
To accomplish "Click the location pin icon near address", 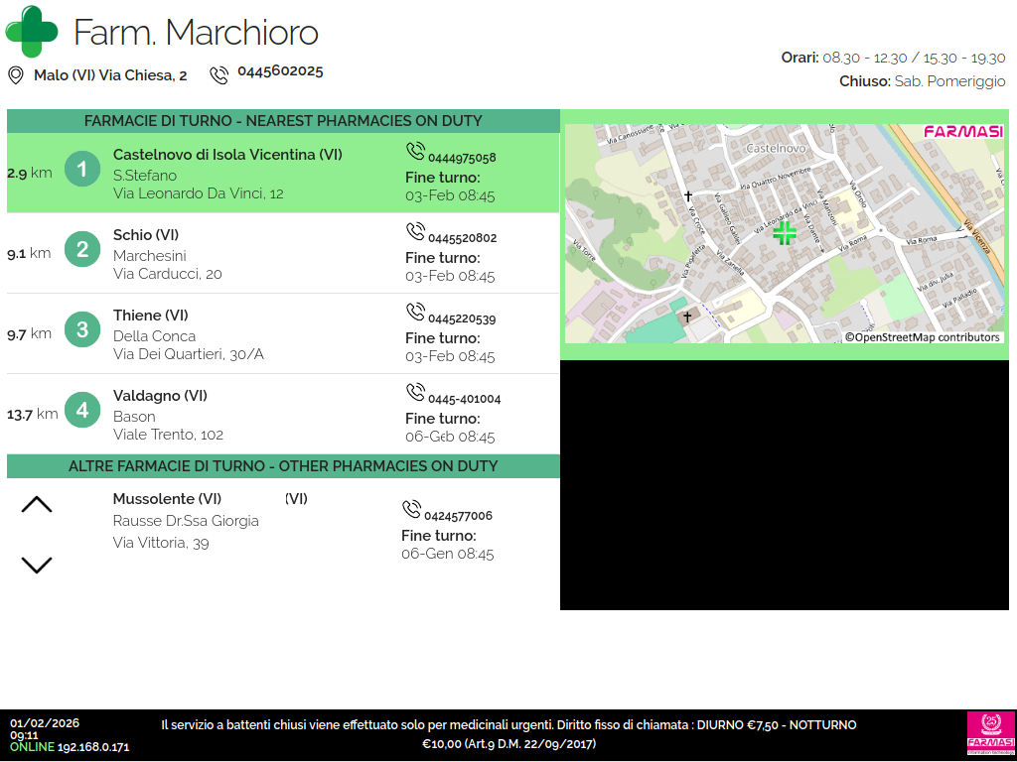I will (16, 75).
